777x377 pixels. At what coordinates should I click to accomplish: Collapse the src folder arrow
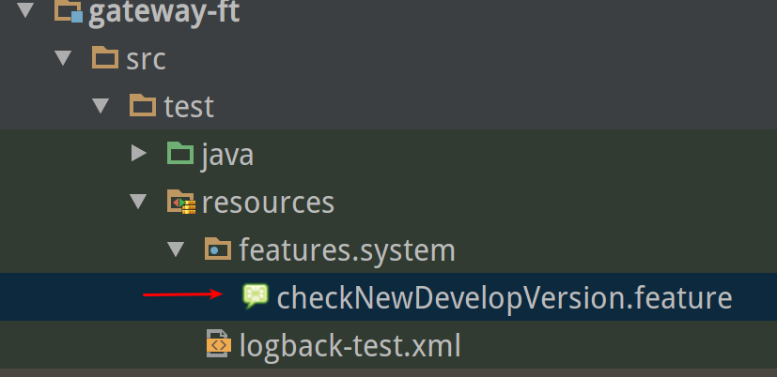coord(63,59)
